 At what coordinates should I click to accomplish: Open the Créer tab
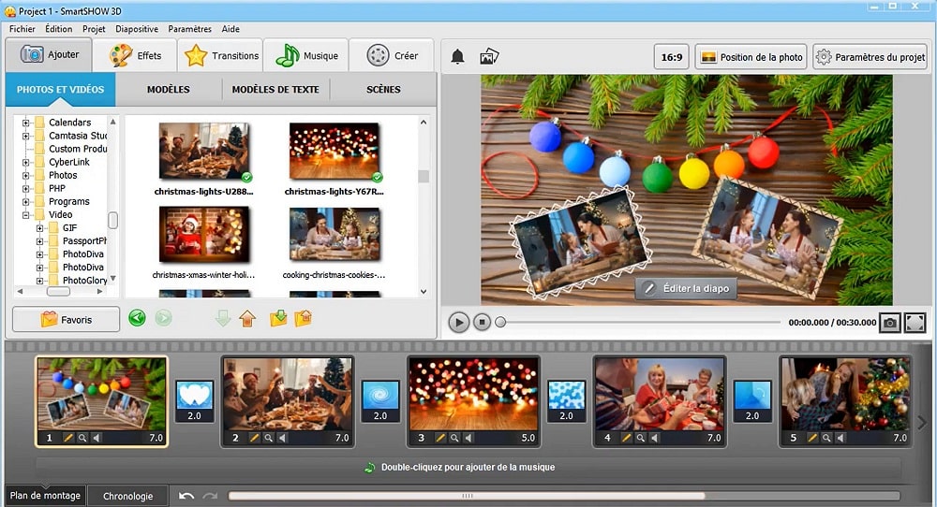click(392, 55)
